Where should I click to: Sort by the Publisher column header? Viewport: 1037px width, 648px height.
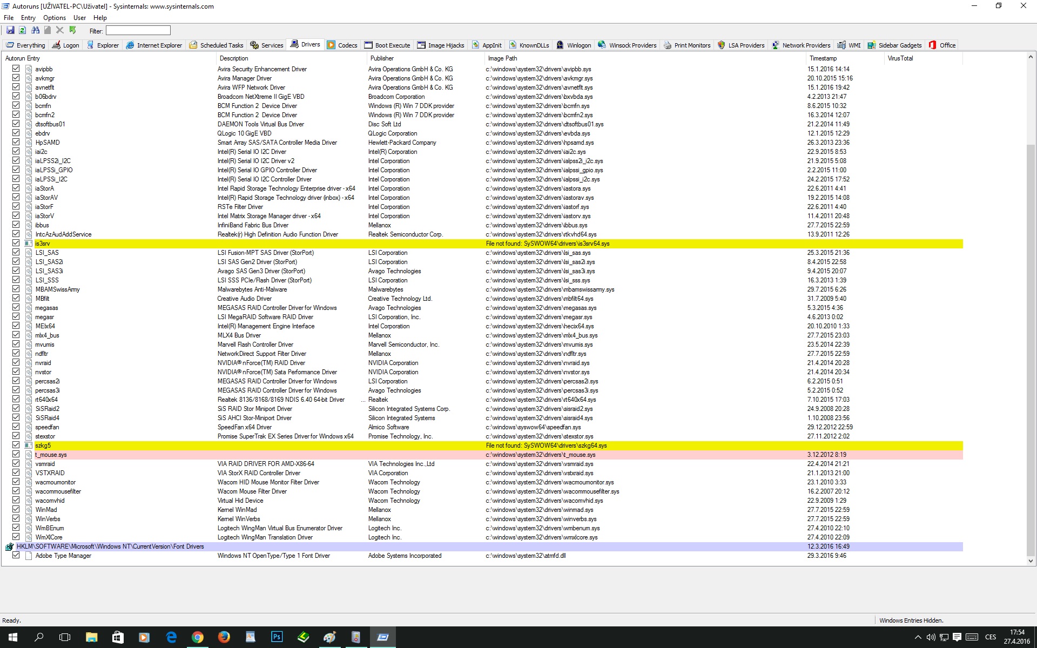tap(382, 58)
